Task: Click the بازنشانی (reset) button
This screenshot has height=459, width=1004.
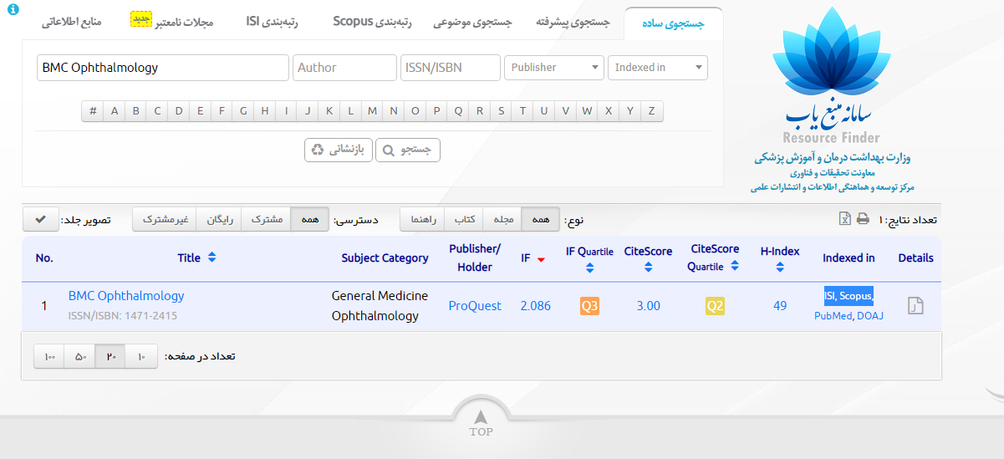Action: tap(339, 150)
